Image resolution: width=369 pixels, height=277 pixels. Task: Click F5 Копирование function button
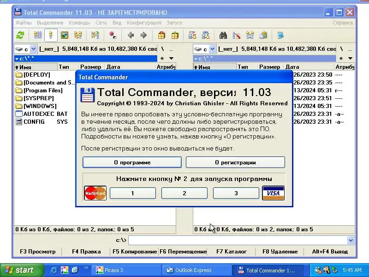pos(135,252)
